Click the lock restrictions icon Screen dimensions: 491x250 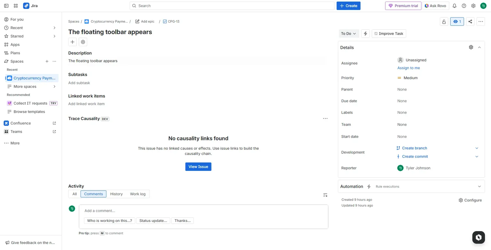coord(444,22)
